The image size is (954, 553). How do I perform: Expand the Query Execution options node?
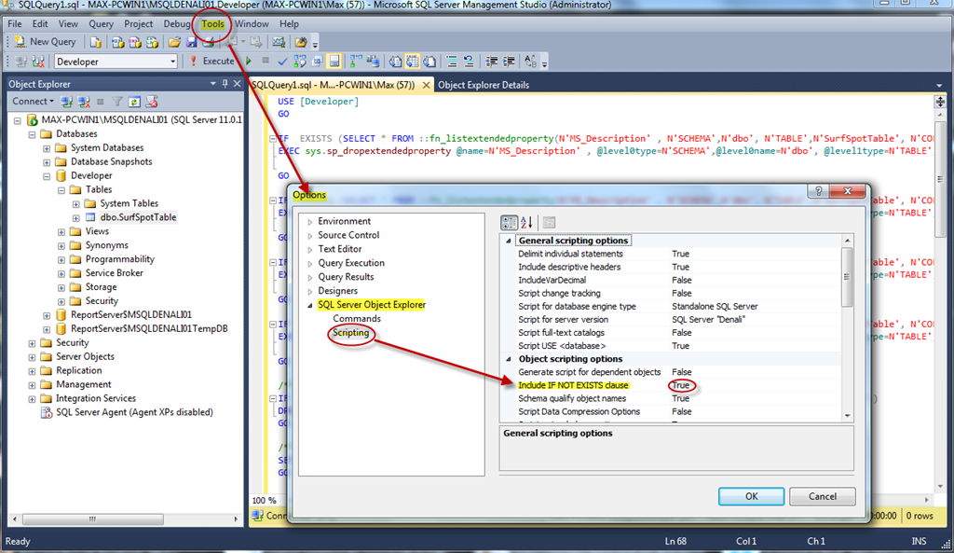coord(309,264)
